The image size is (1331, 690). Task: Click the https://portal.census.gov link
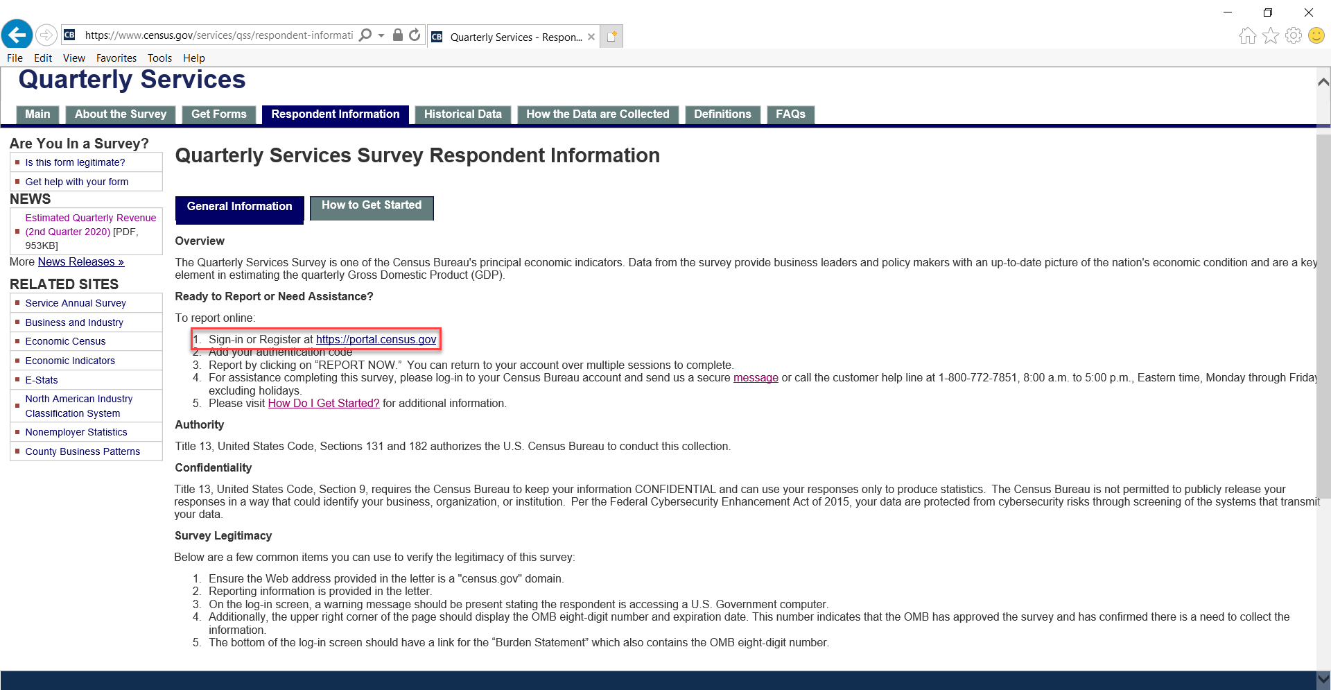pyautogui.click(x=376, y=339)
